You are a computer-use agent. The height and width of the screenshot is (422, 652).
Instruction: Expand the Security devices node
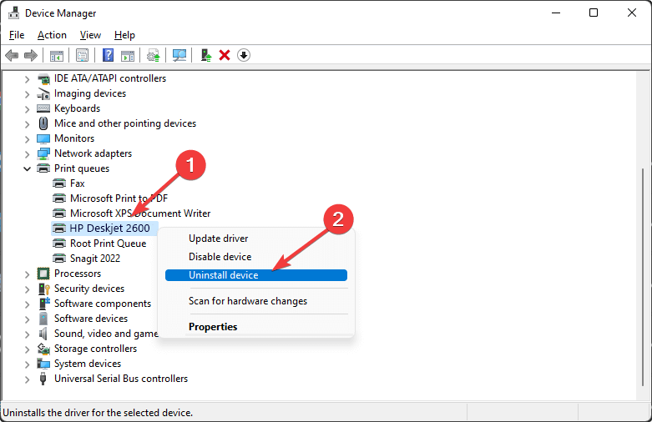pyautogui.click(x=27, y=289)
